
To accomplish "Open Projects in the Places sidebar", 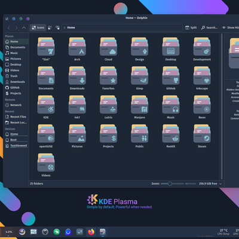I will coord(16,93).
